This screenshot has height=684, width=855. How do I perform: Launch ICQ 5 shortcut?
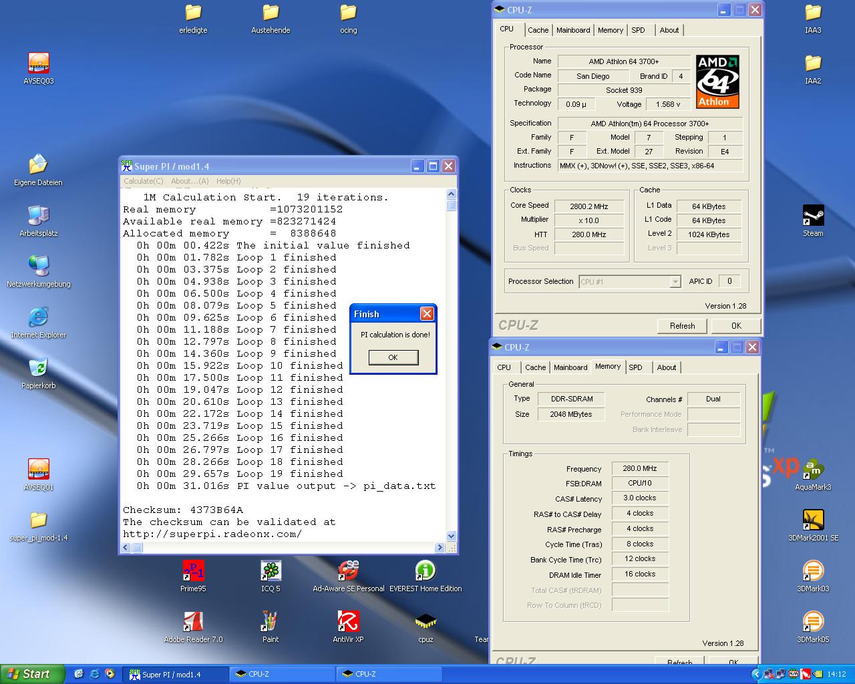[271, 576]
